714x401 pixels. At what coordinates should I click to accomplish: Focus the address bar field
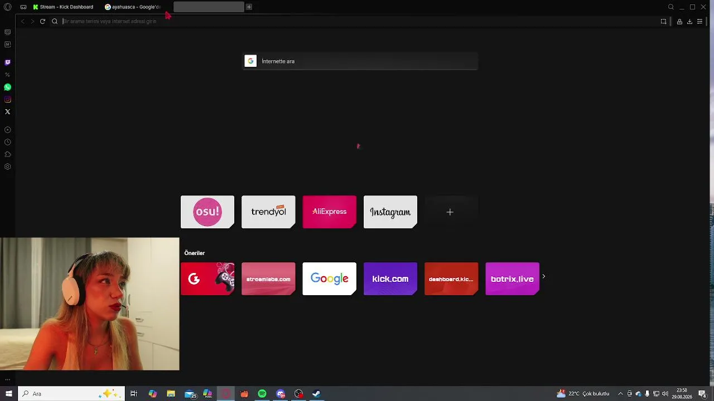[357, 21]
